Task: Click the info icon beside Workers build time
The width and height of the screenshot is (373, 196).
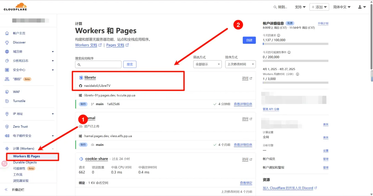Action: tap(297, 74)
